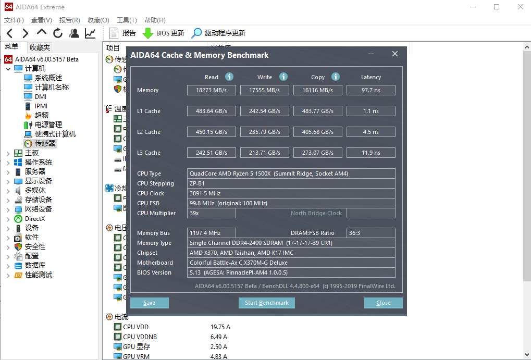Image resolution: width=531 pixels, height=360 pixels.
Task: Select 配置 tree item
Action: point(27,256)
